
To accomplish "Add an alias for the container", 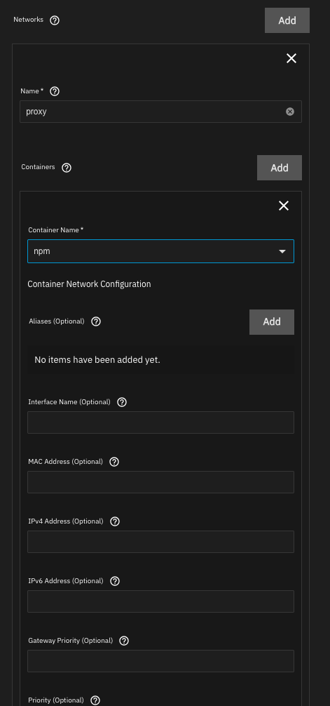I will pos(272,322).
